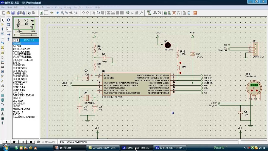Open the File menu
This screenshot has height=151, width=268.
pyautogui.click(x=3, y=7)
